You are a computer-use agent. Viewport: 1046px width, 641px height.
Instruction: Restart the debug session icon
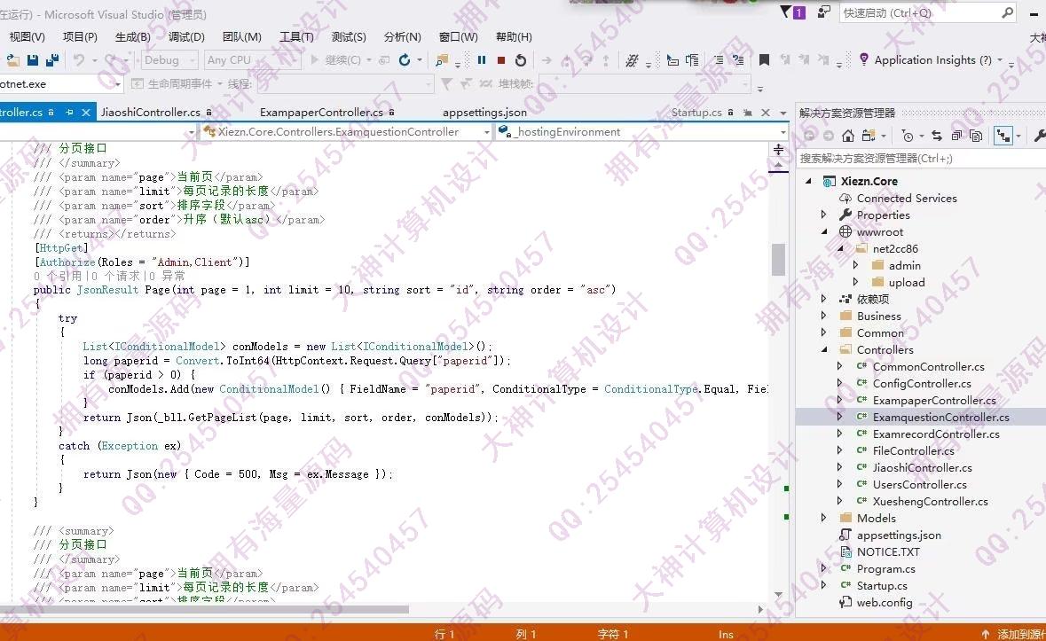click(x=520, y=60)
